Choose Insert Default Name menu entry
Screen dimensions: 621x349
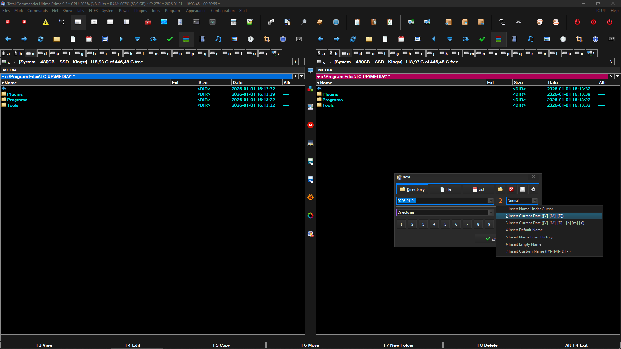(x=526, y=230)
